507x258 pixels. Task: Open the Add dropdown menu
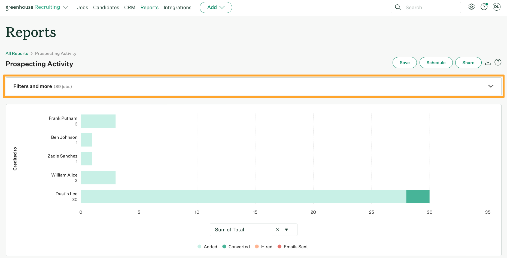(x=216, y=7)
